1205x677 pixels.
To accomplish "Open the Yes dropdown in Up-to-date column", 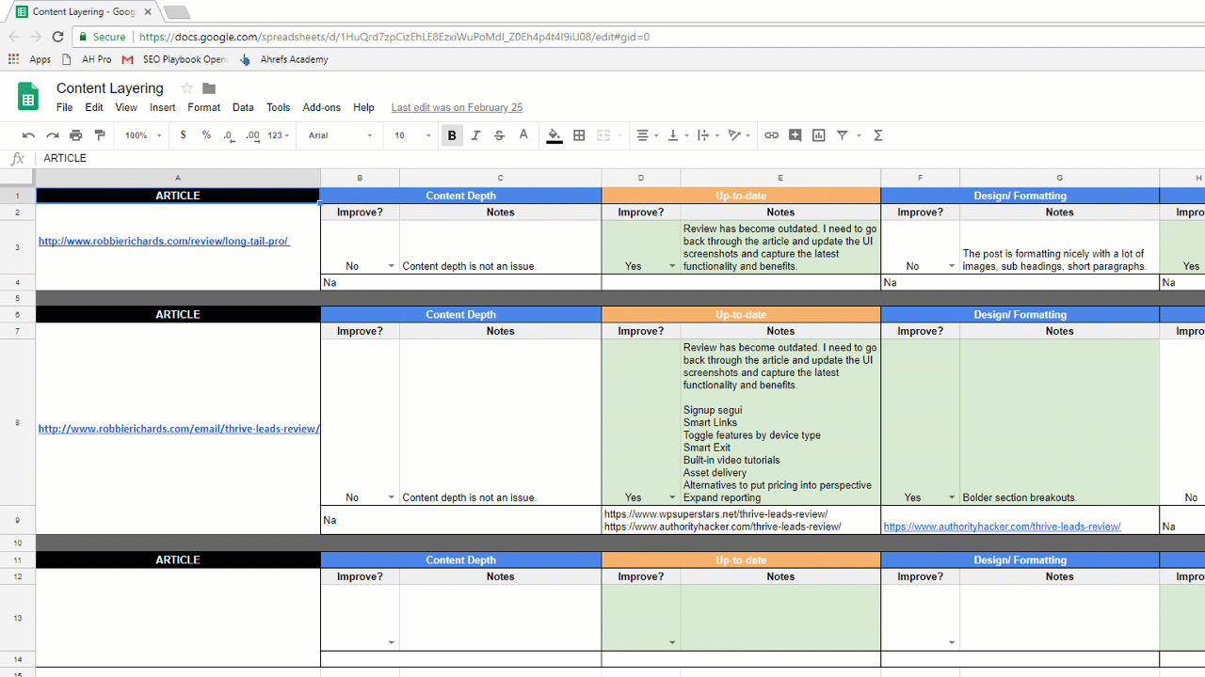I will tap(672, 266).
